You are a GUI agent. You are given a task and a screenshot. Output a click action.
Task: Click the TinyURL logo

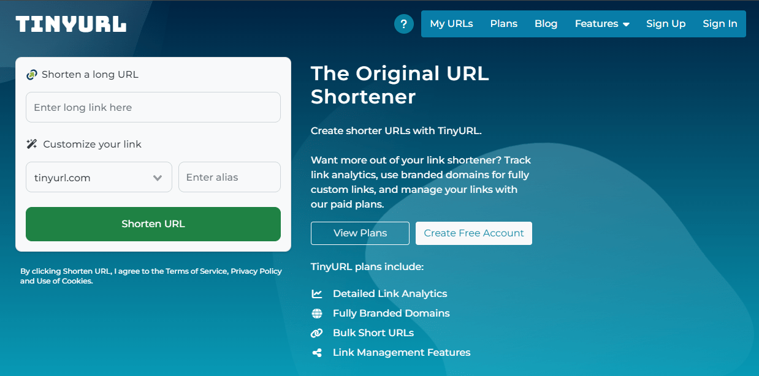tap(71, 24)
